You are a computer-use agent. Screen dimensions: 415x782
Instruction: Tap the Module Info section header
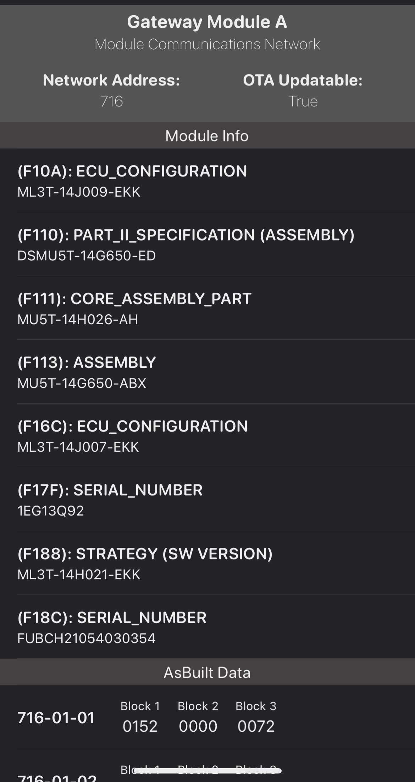tap(207, 136)
